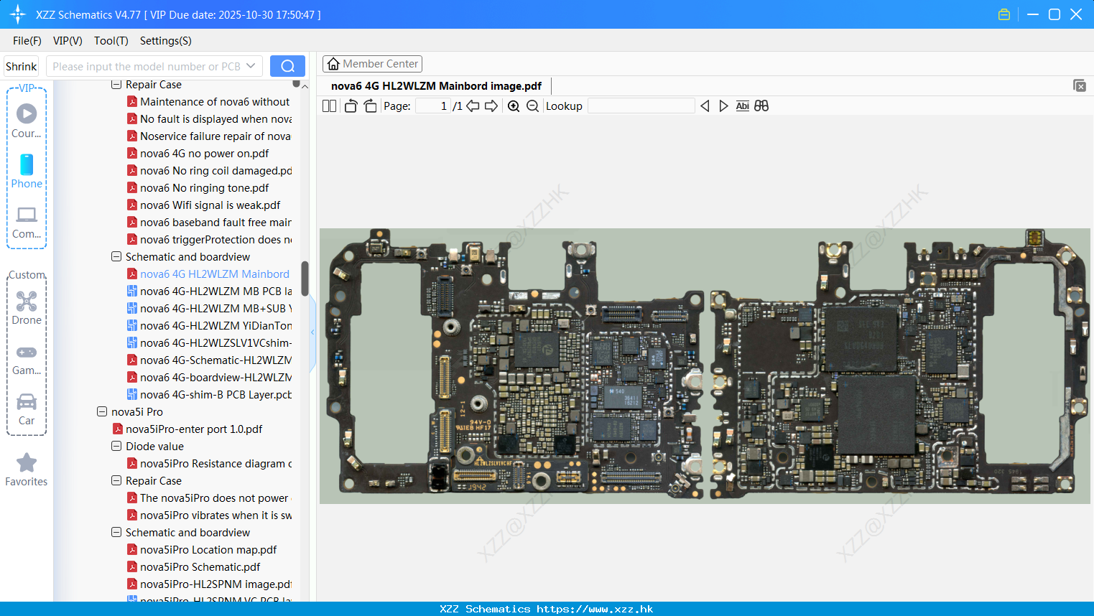
Task: Rotate page counterclockwise
Action: point(351,106)
